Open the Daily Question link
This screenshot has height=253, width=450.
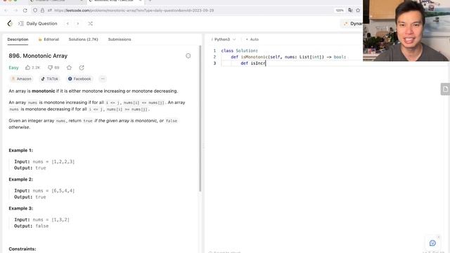click(x=41, y=23)
